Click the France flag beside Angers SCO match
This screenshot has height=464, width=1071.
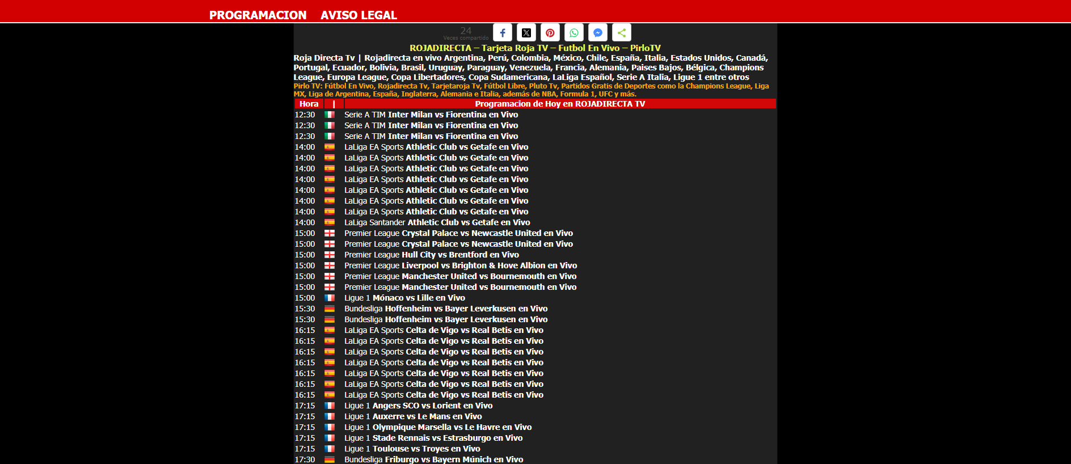click(x=330, y=406)
